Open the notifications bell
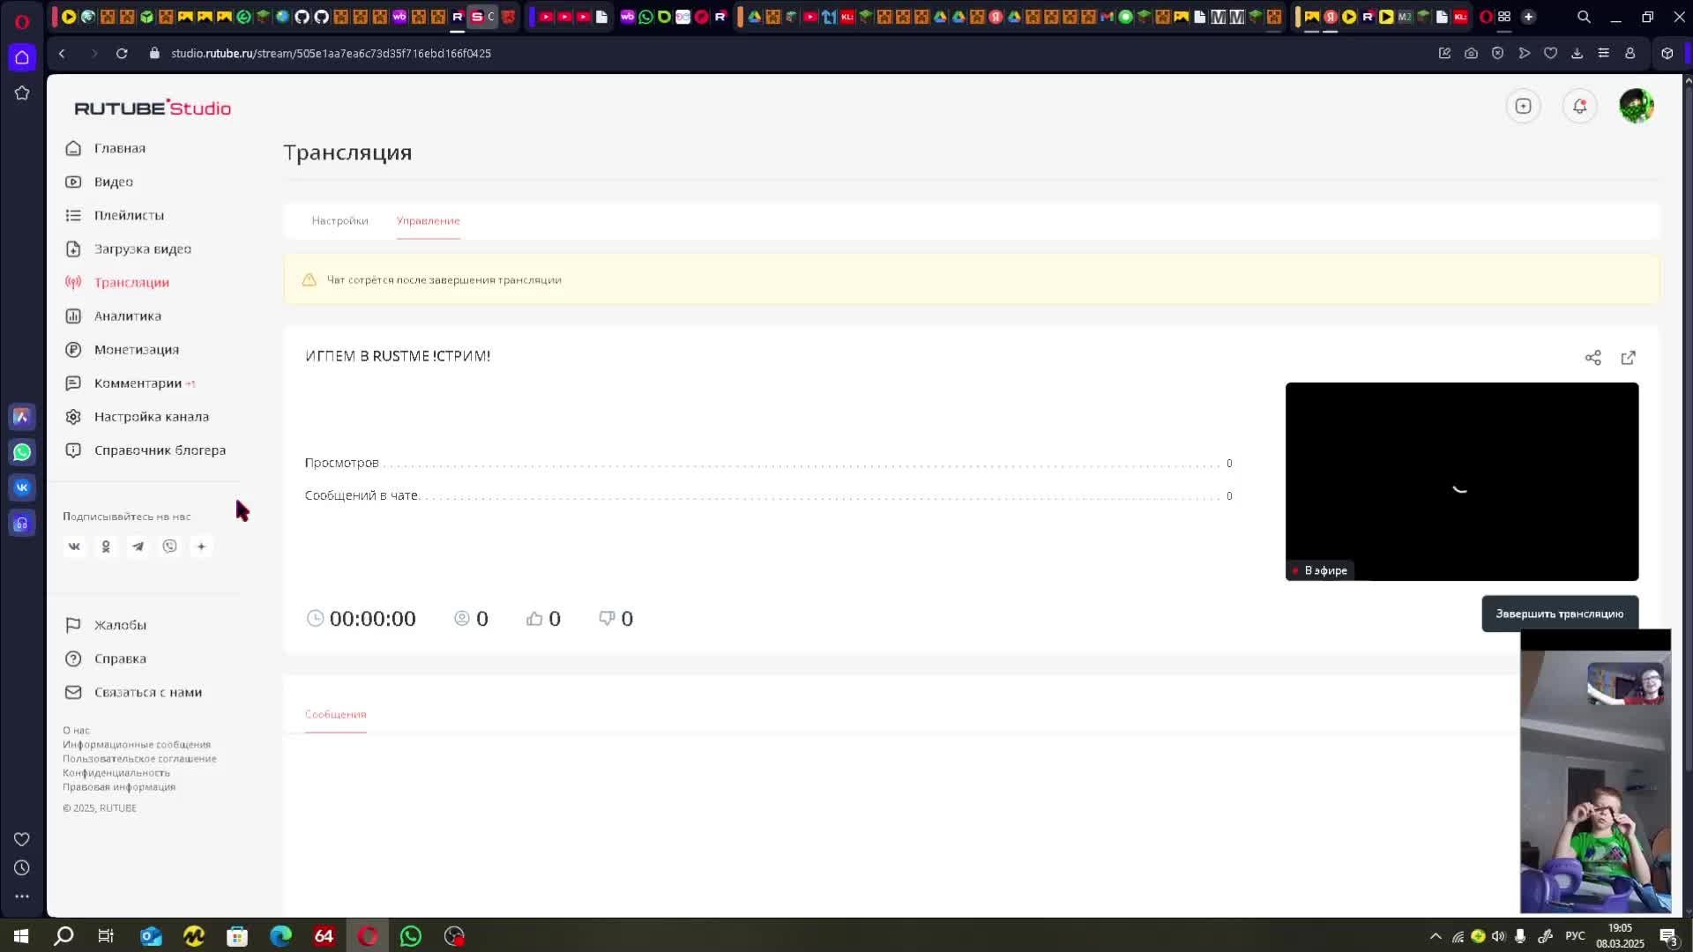1693x952 pixels. pyautogui.click(x=1579, y=107)
